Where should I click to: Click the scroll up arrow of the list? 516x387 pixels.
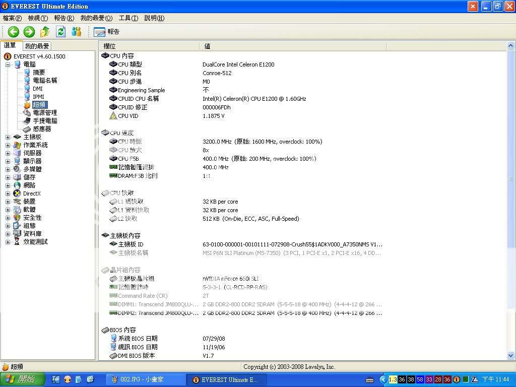tap(510, 45)
